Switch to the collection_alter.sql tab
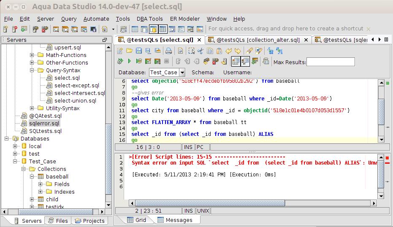The image size is (393, 227). pos(258,40)
